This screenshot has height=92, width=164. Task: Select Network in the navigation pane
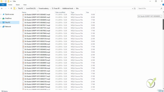tap(8, 27)
